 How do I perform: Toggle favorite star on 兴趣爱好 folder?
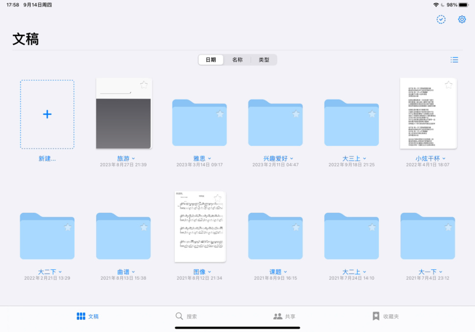click(296, 114)
